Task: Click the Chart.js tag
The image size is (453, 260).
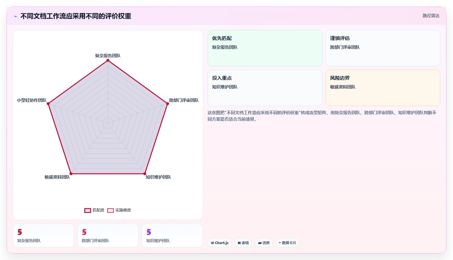Action: point(220,243)
